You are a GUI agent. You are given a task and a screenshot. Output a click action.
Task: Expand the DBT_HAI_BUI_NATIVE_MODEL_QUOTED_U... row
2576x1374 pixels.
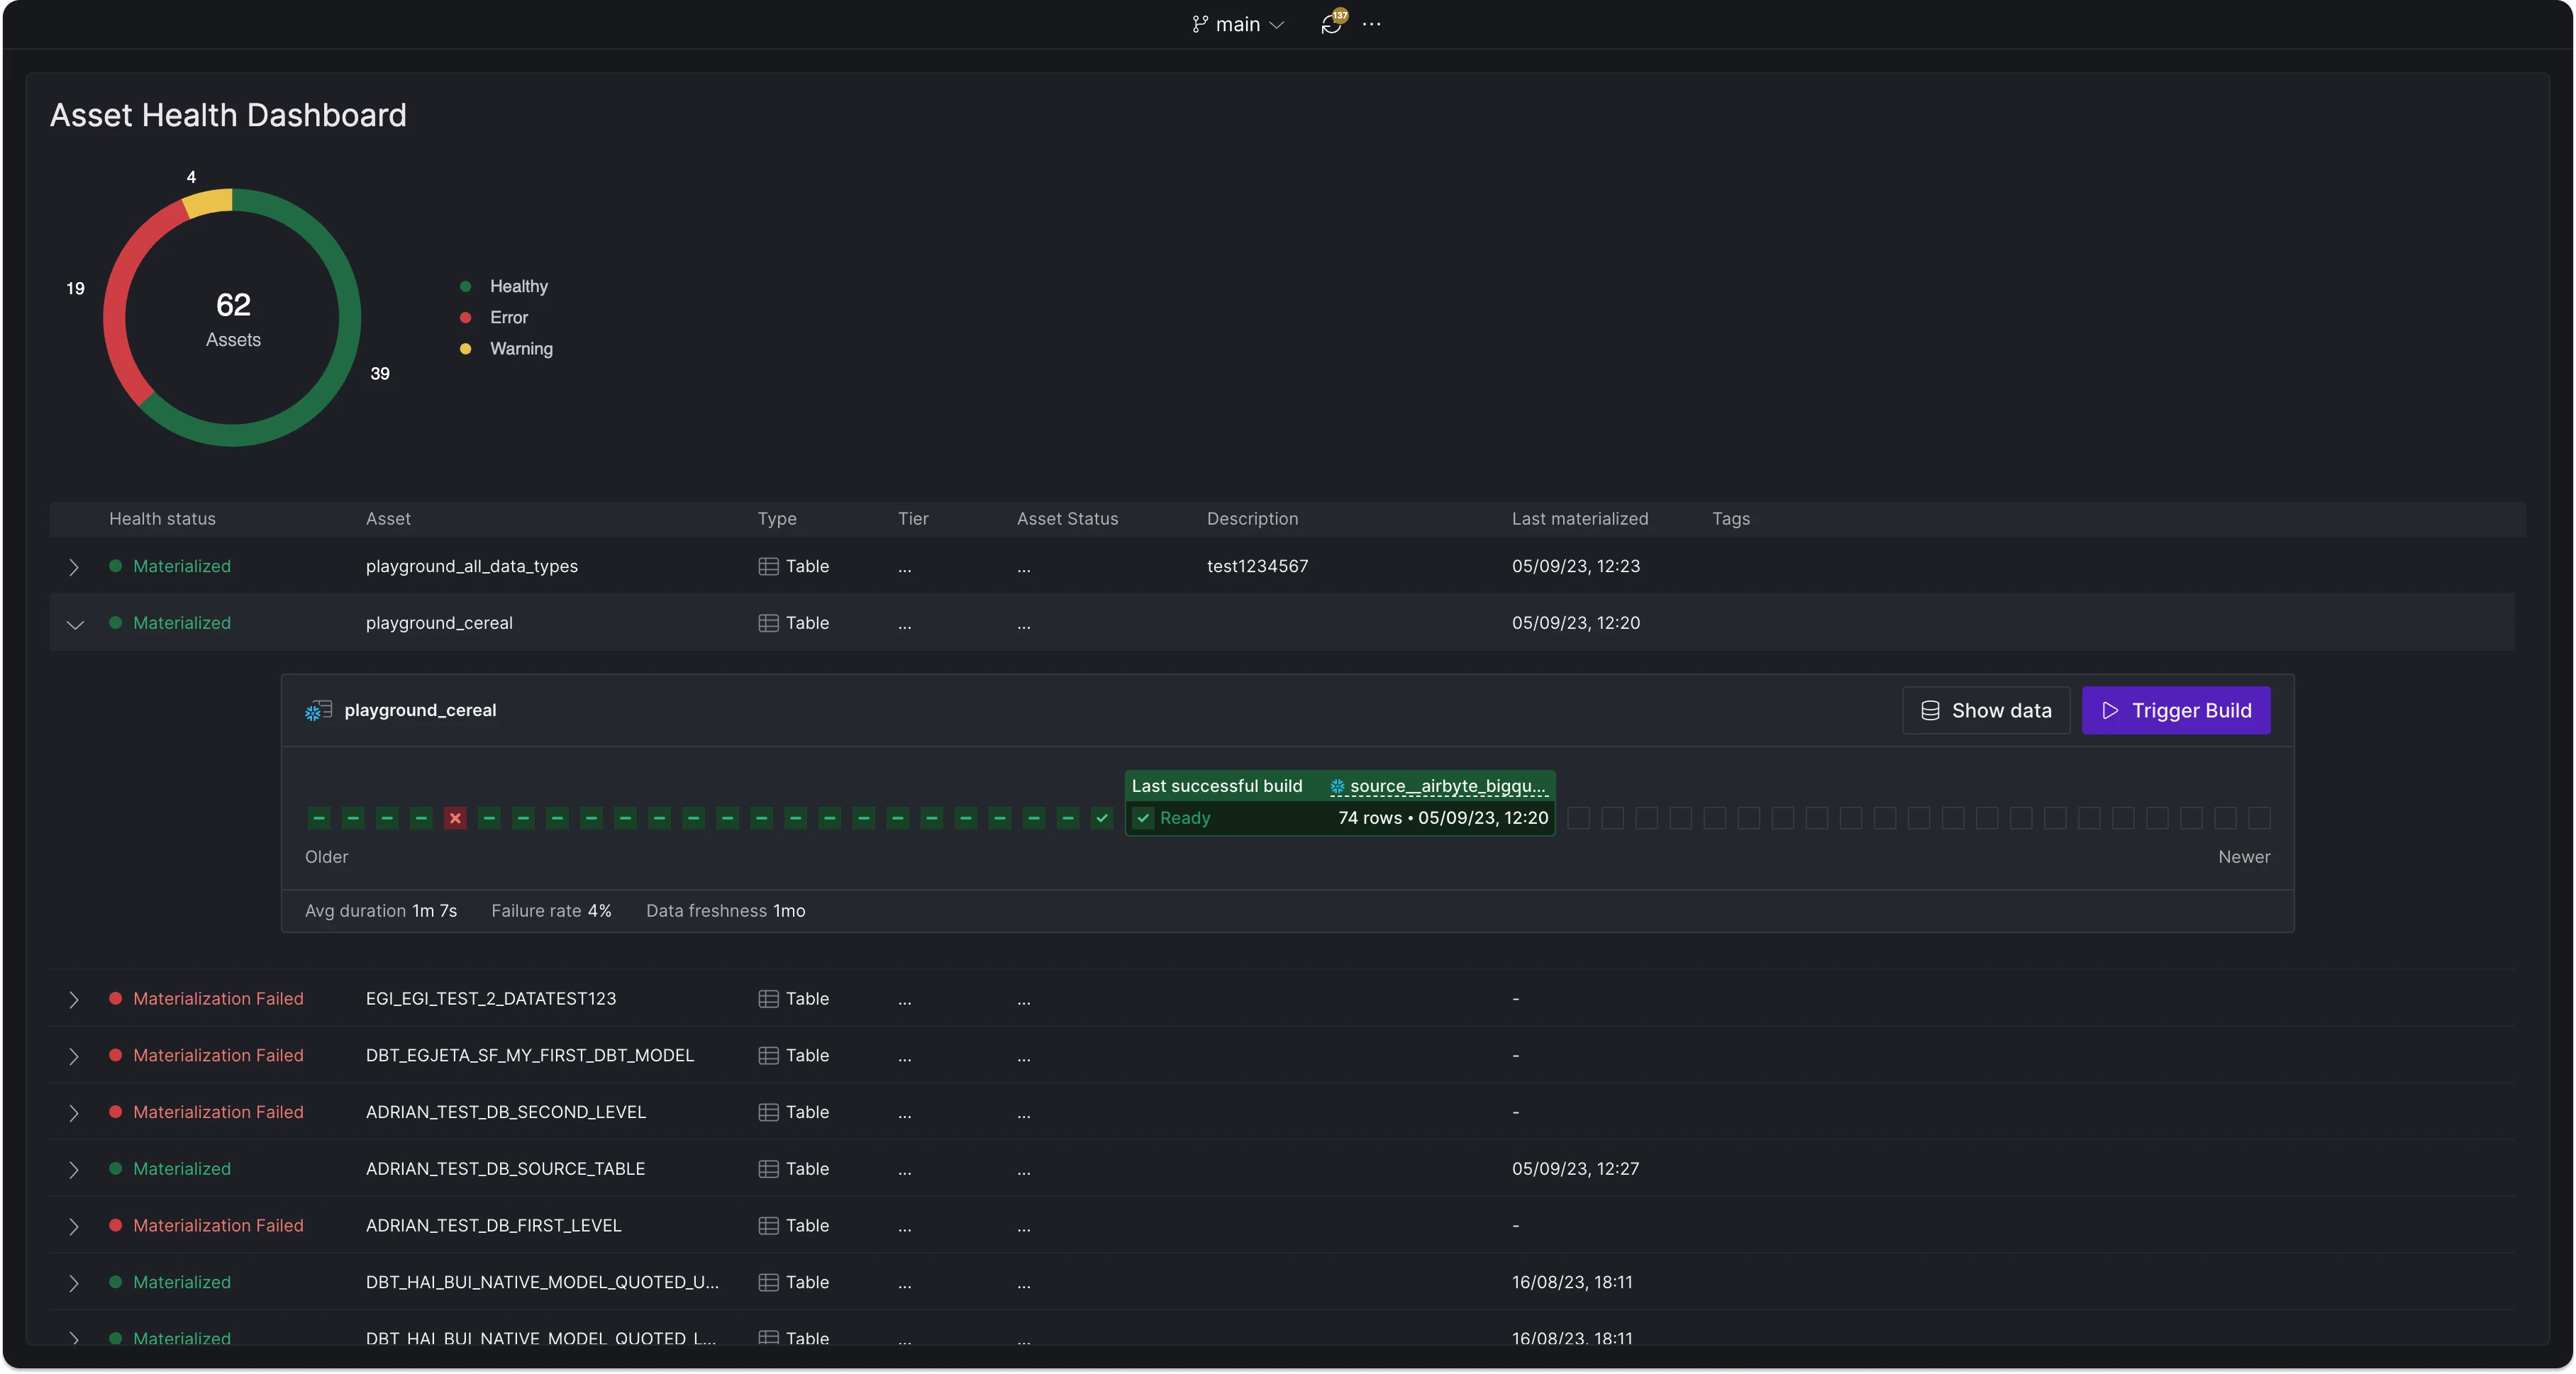point(74,1284)
